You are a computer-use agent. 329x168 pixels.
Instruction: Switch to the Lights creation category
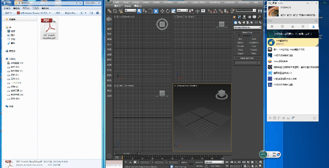(x=244, y=22)
